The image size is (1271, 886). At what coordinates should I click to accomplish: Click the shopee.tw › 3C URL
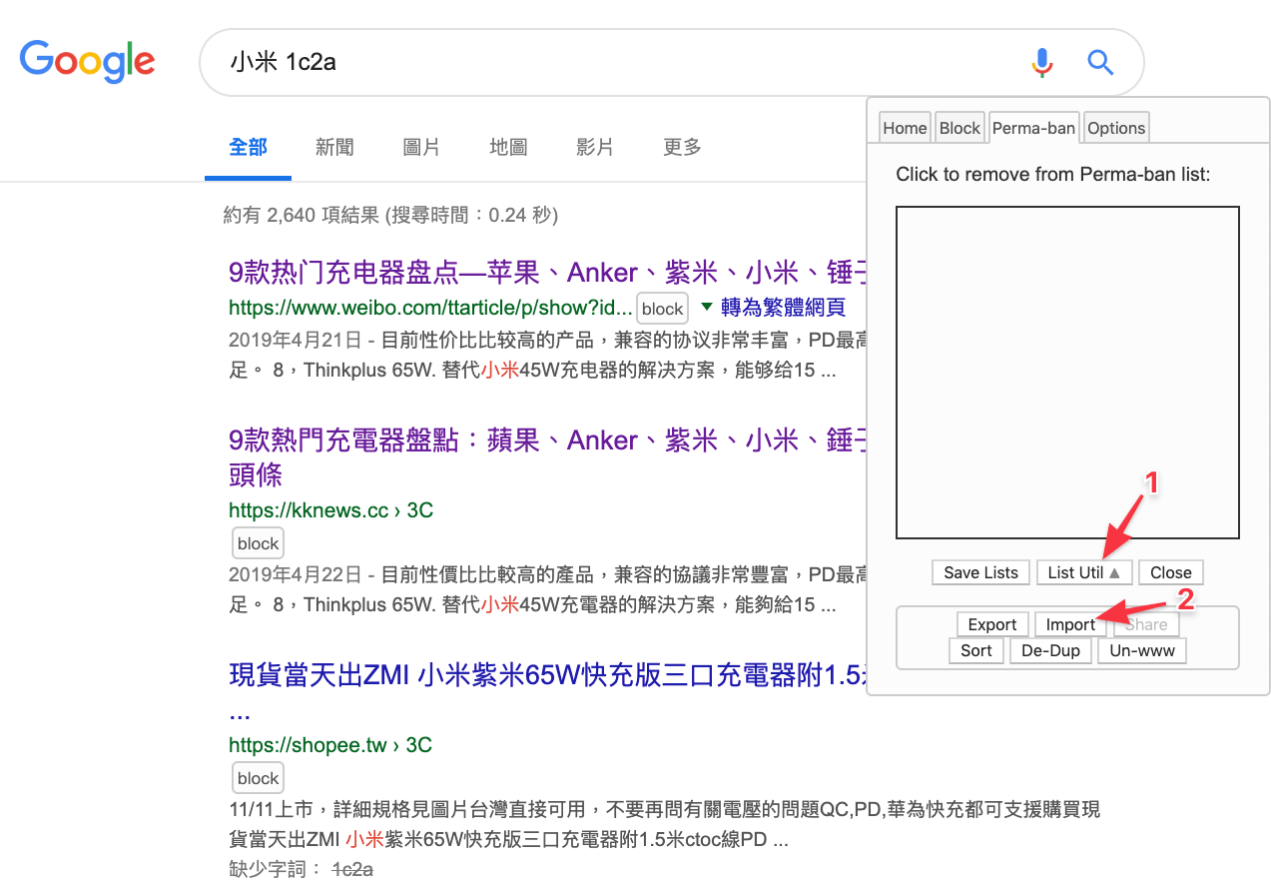(x=329, y=745)
